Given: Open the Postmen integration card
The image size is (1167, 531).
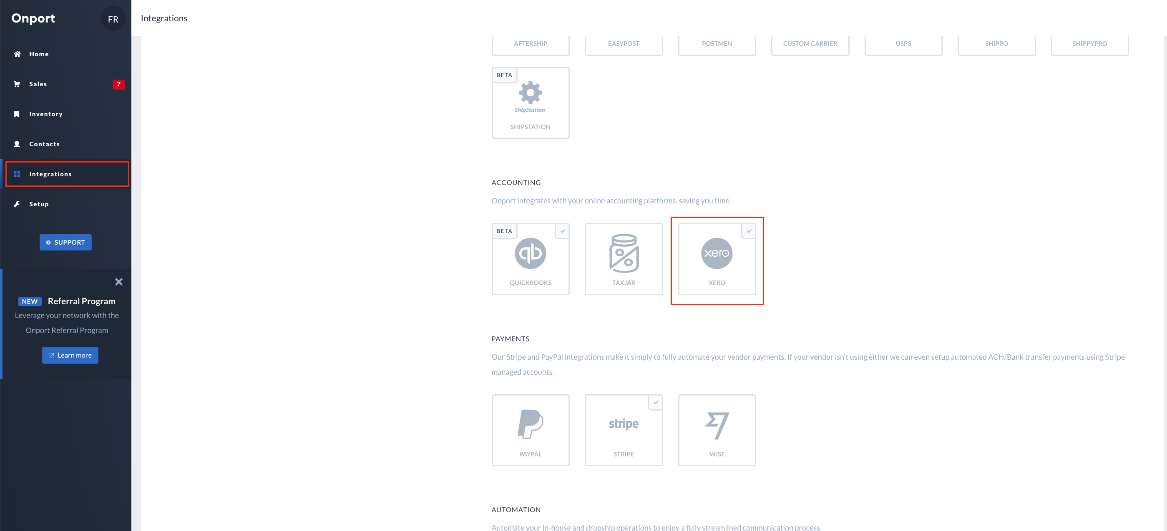Looking at the screenshot, I should pyautogui.click(x=717, y=45).
